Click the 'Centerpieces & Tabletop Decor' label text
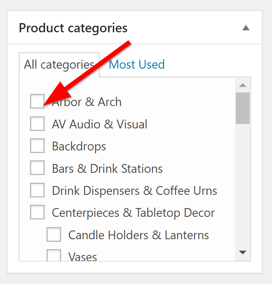This screenshot has width=272, height=284. (133, 212)
